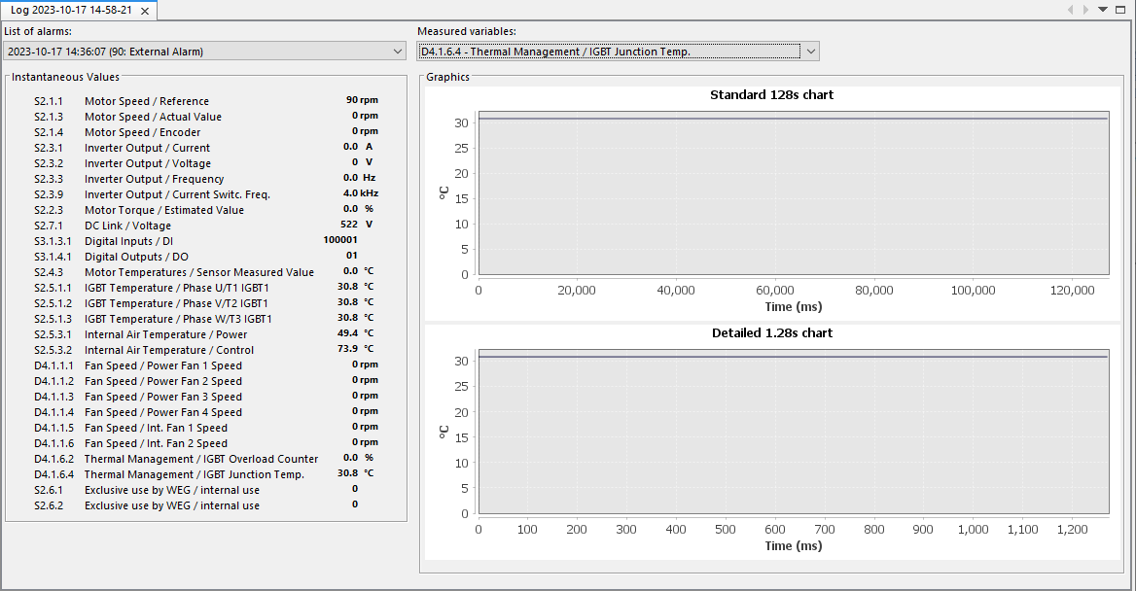The height and width of the screenshot is (591, 1136).
Task: Select the S2.1.1 Motor Speed / Reference row
Action: [146, 101]
